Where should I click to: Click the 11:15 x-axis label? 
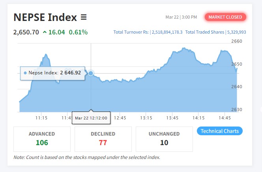pos(41,118)
